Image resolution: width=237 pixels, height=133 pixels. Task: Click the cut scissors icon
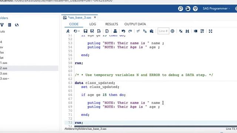click(x=138, y=31)
